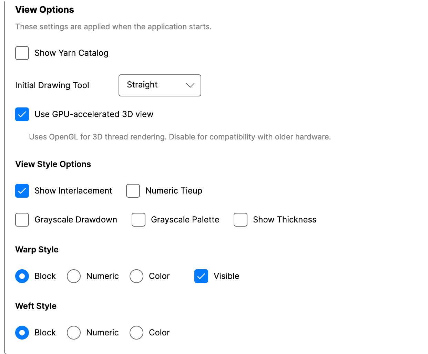Enable the Grayscale Drawdown checkbox
This screenshot has height=354, width=428.
click(x=22, y=220)
